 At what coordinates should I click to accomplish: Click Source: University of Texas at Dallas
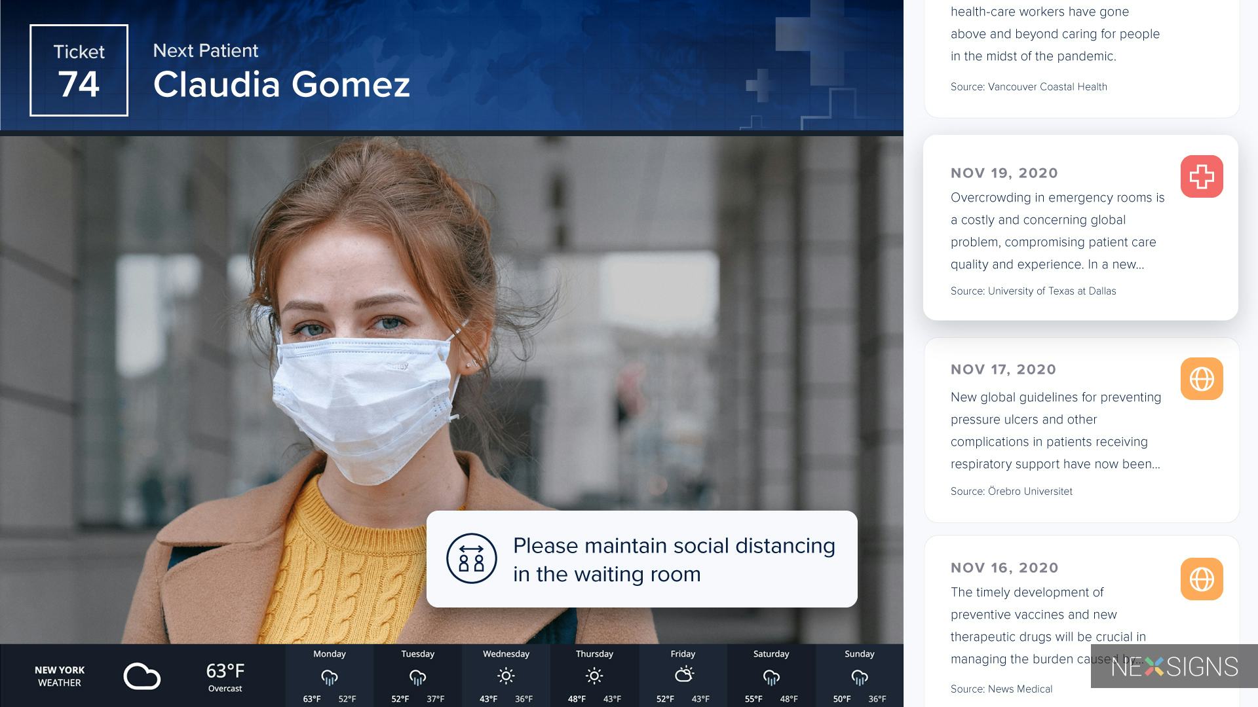pos(1033,291)
